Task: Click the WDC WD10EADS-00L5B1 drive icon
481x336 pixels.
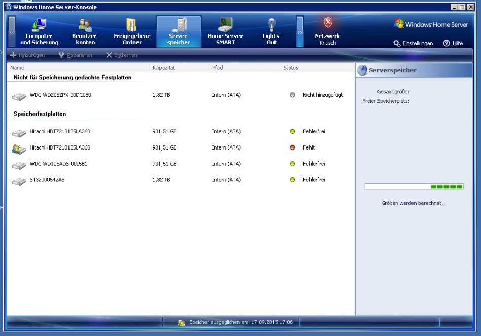Action: pyautogui.click(x=19, y=165)
